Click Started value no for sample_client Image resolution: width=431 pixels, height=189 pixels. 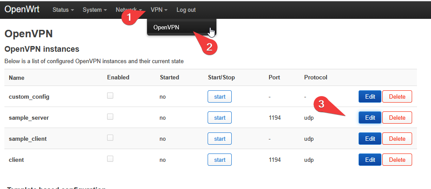point(163,139)
